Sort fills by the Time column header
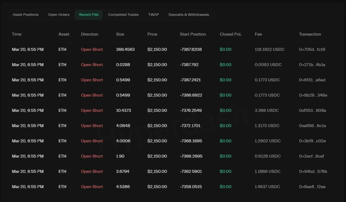 tap(17, 34)
